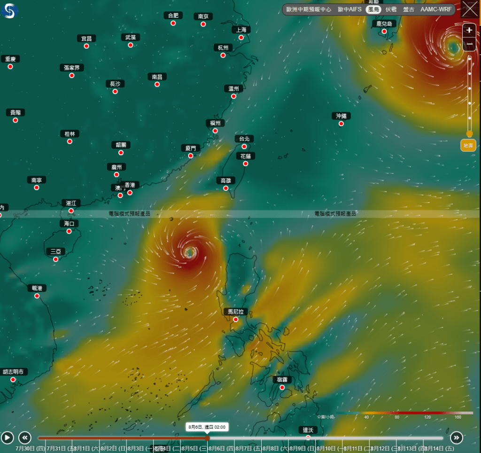Screen dimensions: 481x453
Task: Click the 地面 surface level button
Action: tap(468, 146)
